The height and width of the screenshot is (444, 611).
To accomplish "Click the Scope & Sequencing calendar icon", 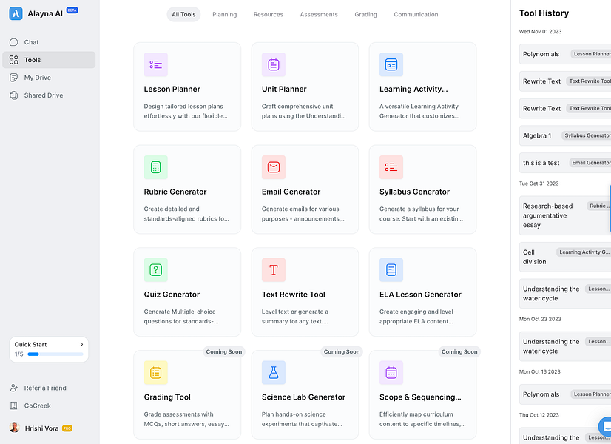I will click(391, 373).
